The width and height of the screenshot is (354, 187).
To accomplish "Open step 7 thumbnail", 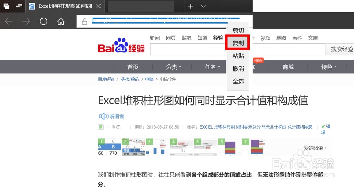I will tap(254, 147).
